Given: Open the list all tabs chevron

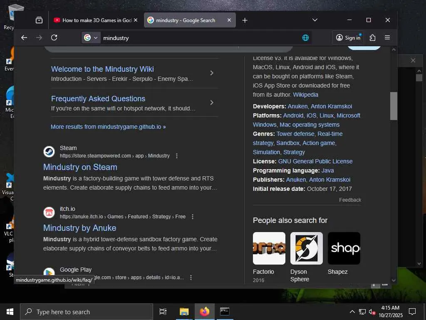Looking at the screenshot, I should point(315,20).
